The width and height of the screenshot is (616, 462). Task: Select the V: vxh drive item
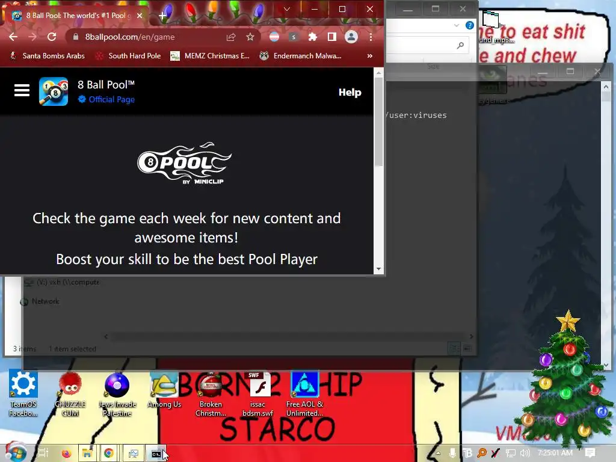point(63,282)
